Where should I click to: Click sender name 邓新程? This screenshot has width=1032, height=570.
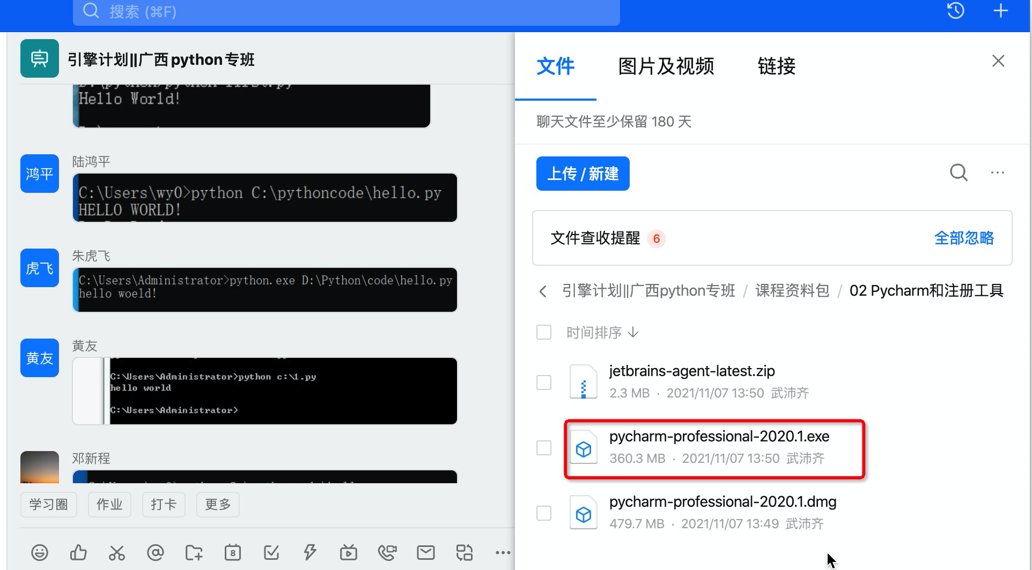(x=91, y=459)
